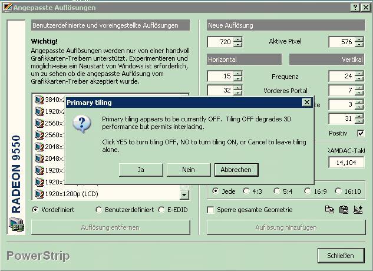Enable Sperre gesamte Geometrie checkbox
This screenshot has width=373, height=271.
[x=211, y=210]
